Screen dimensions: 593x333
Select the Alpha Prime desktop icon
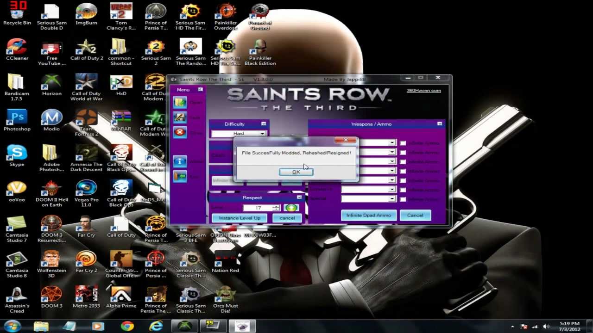(x=121, y=297)
